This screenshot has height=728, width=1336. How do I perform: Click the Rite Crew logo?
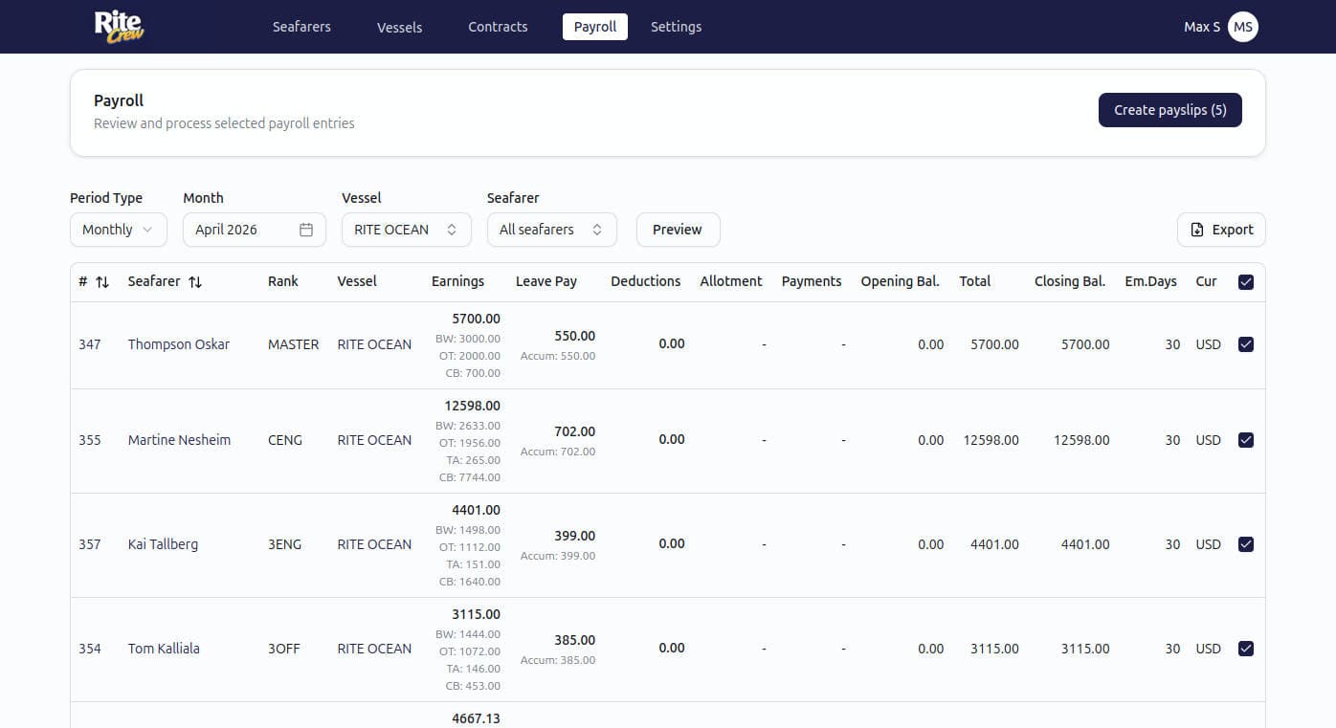(119, 26)
